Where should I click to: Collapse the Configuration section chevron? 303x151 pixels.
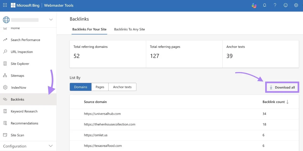tap(51, 146)
